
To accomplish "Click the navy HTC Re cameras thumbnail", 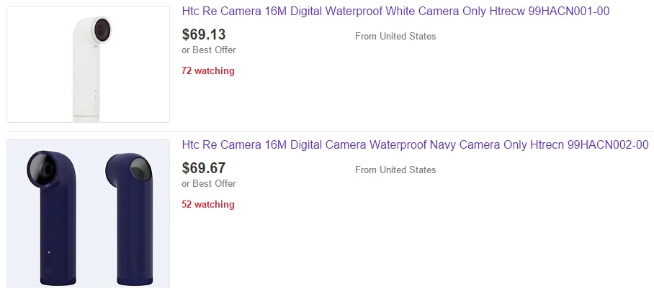I will click(88, 213).
